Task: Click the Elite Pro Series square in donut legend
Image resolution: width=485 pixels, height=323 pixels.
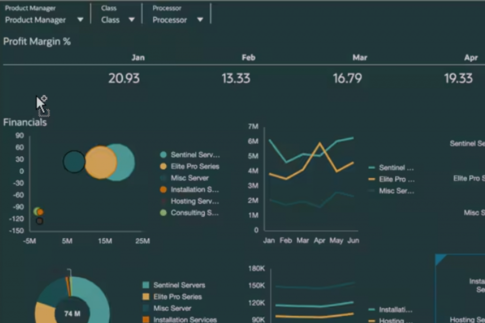Action: (x=146, y=297)
